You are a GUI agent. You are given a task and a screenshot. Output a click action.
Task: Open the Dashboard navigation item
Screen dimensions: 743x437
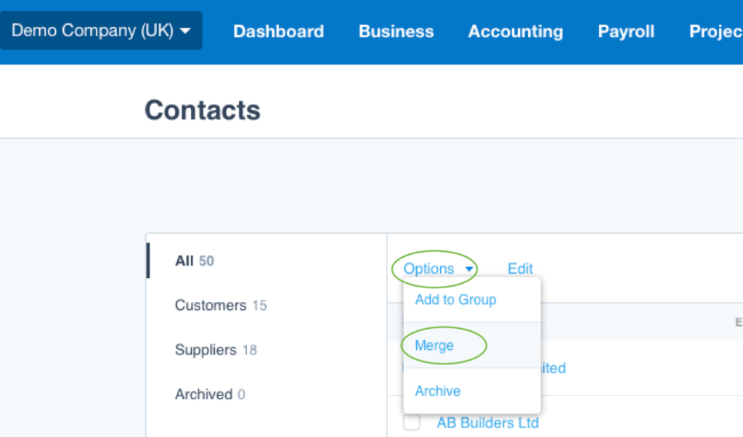[x=278, y=32]
